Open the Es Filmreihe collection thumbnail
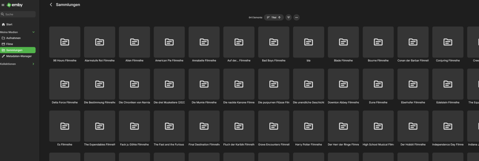This screenshot has width=479, height=161. click(x=65, y=126)
